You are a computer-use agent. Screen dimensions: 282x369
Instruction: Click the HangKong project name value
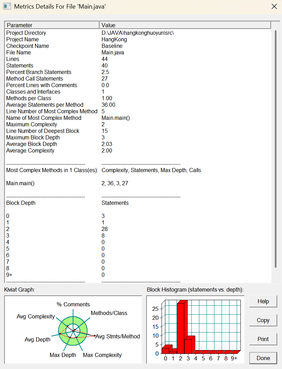click(114, 39)
